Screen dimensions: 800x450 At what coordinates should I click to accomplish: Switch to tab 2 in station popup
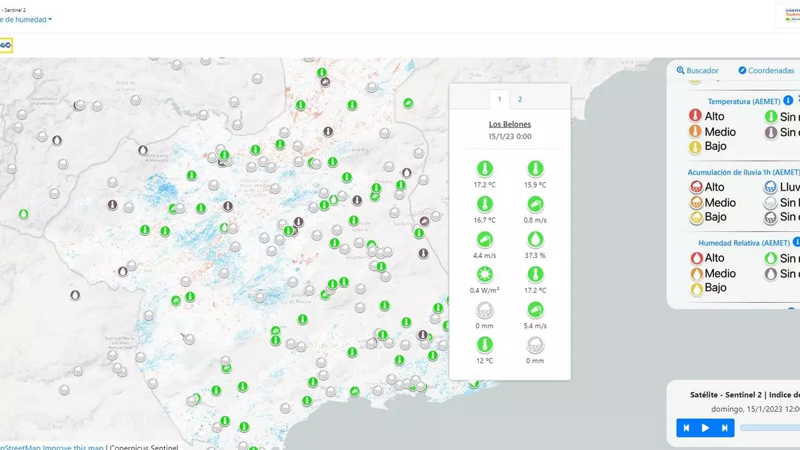pyautogui.click(x=520, y=99)
